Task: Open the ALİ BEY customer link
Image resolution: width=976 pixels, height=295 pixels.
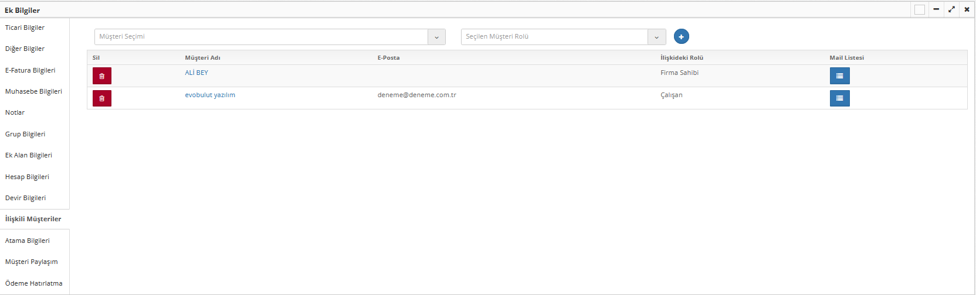Action: (196, 73)
